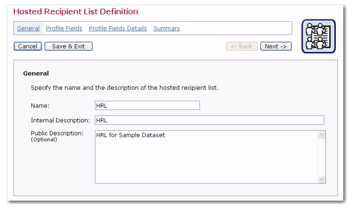Click the greyed-out <- Back button
352x208 pixels.
tap(242, 46)
